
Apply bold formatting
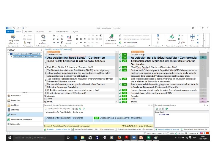[54, 36]
